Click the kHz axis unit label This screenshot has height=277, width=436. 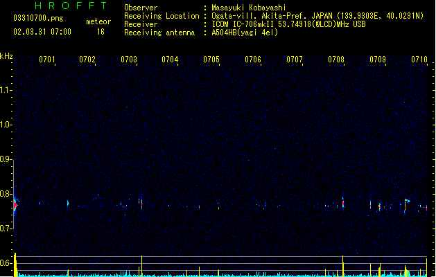6,56
